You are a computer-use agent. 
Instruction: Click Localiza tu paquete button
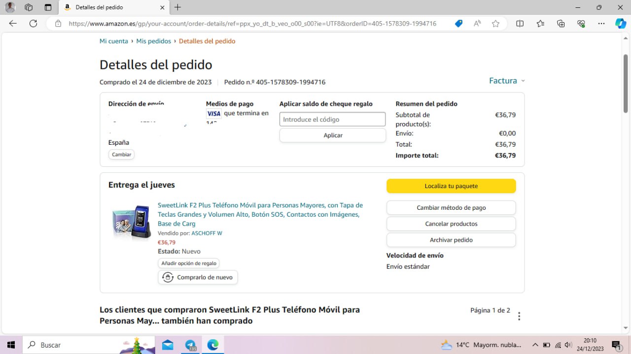(x=451, y=186)
